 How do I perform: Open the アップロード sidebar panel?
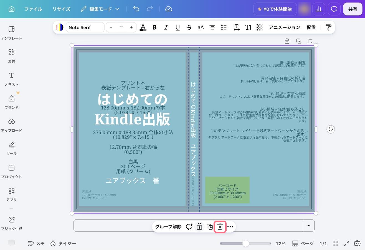coord(11,125)
